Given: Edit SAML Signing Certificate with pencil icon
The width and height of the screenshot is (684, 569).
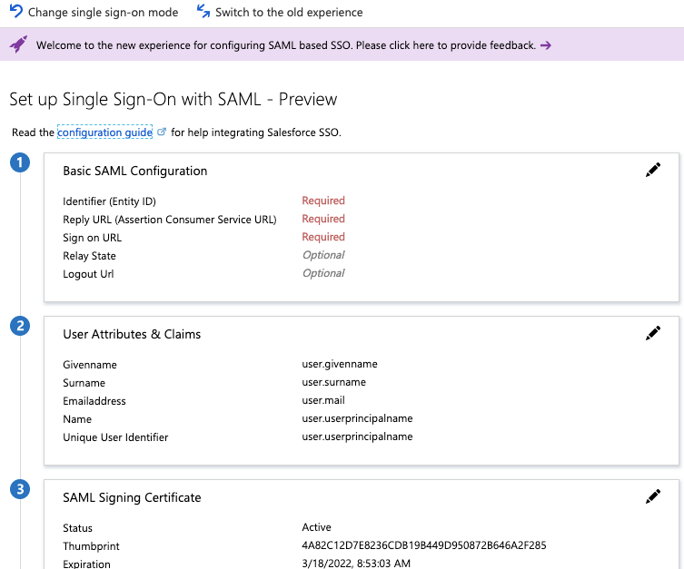Looking at the screenshot, I should 653,496.
